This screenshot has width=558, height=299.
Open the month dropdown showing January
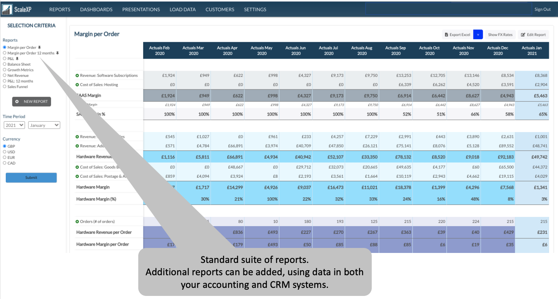(x=43, y=125)
